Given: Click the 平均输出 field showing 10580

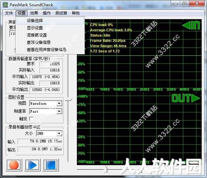Looking at the screenshot, I should tap(45, 90).
